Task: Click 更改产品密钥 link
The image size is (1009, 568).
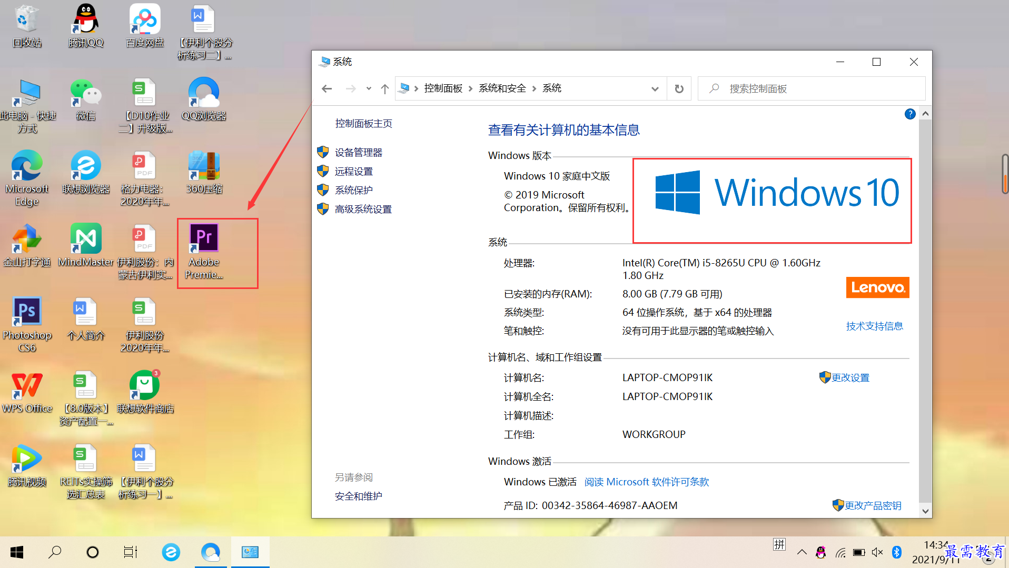Action: tap(873, 506)
